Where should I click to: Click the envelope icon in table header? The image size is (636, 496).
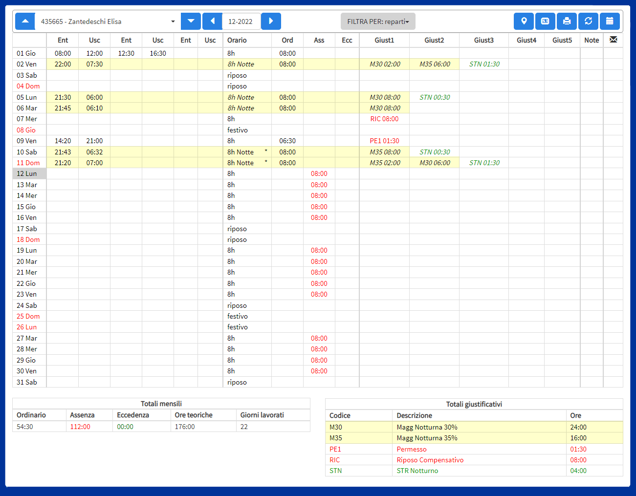tap(613, 40)
